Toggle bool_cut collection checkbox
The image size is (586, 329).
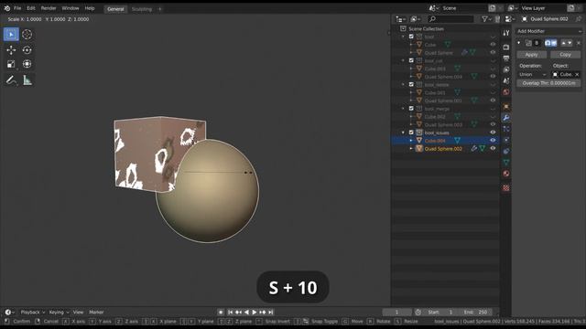click(411, 60)
